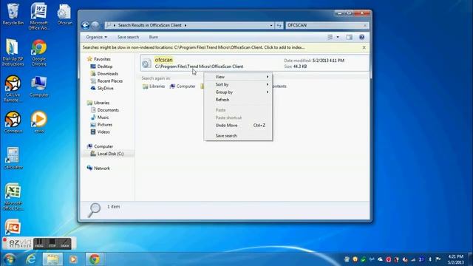Screen dimensions: 473x266
Task: Click the Action Center flag tray icon
Action: [438, 259]
